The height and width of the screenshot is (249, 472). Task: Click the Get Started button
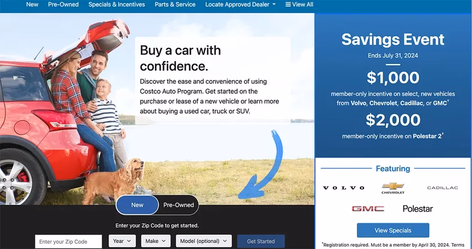pos(261,241)
